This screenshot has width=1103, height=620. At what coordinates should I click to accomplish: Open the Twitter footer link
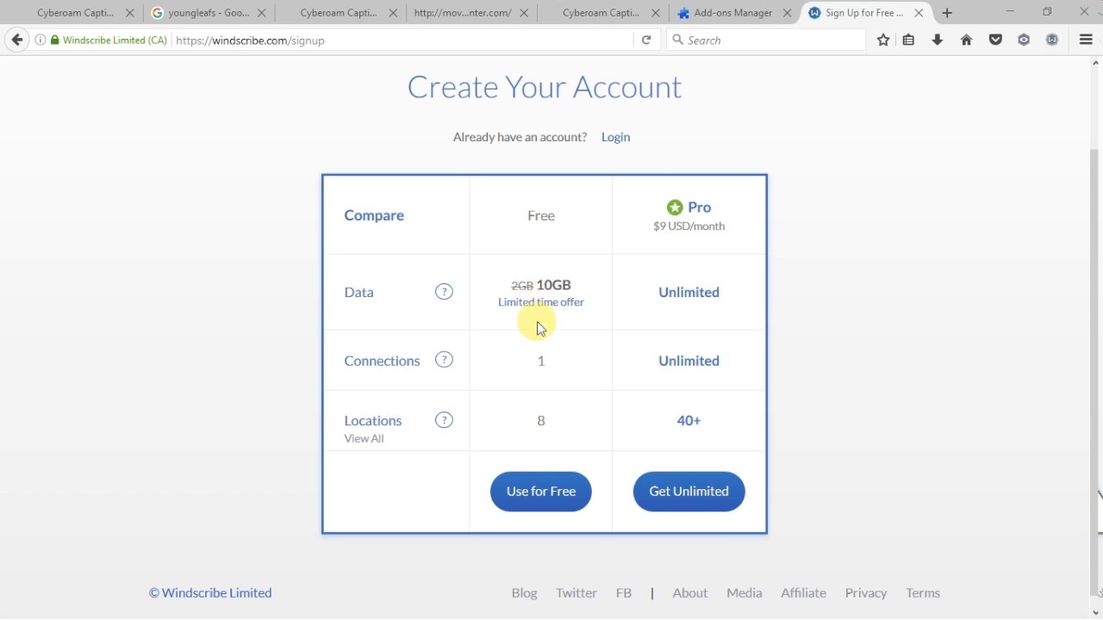pos(576,592)
